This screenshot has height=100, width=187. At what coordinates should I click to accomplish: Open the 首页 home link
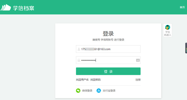[x=182, y=7]
